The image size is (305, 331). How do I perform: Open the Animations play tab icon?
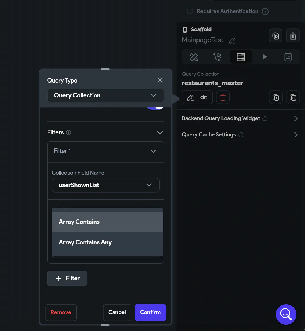265,57
